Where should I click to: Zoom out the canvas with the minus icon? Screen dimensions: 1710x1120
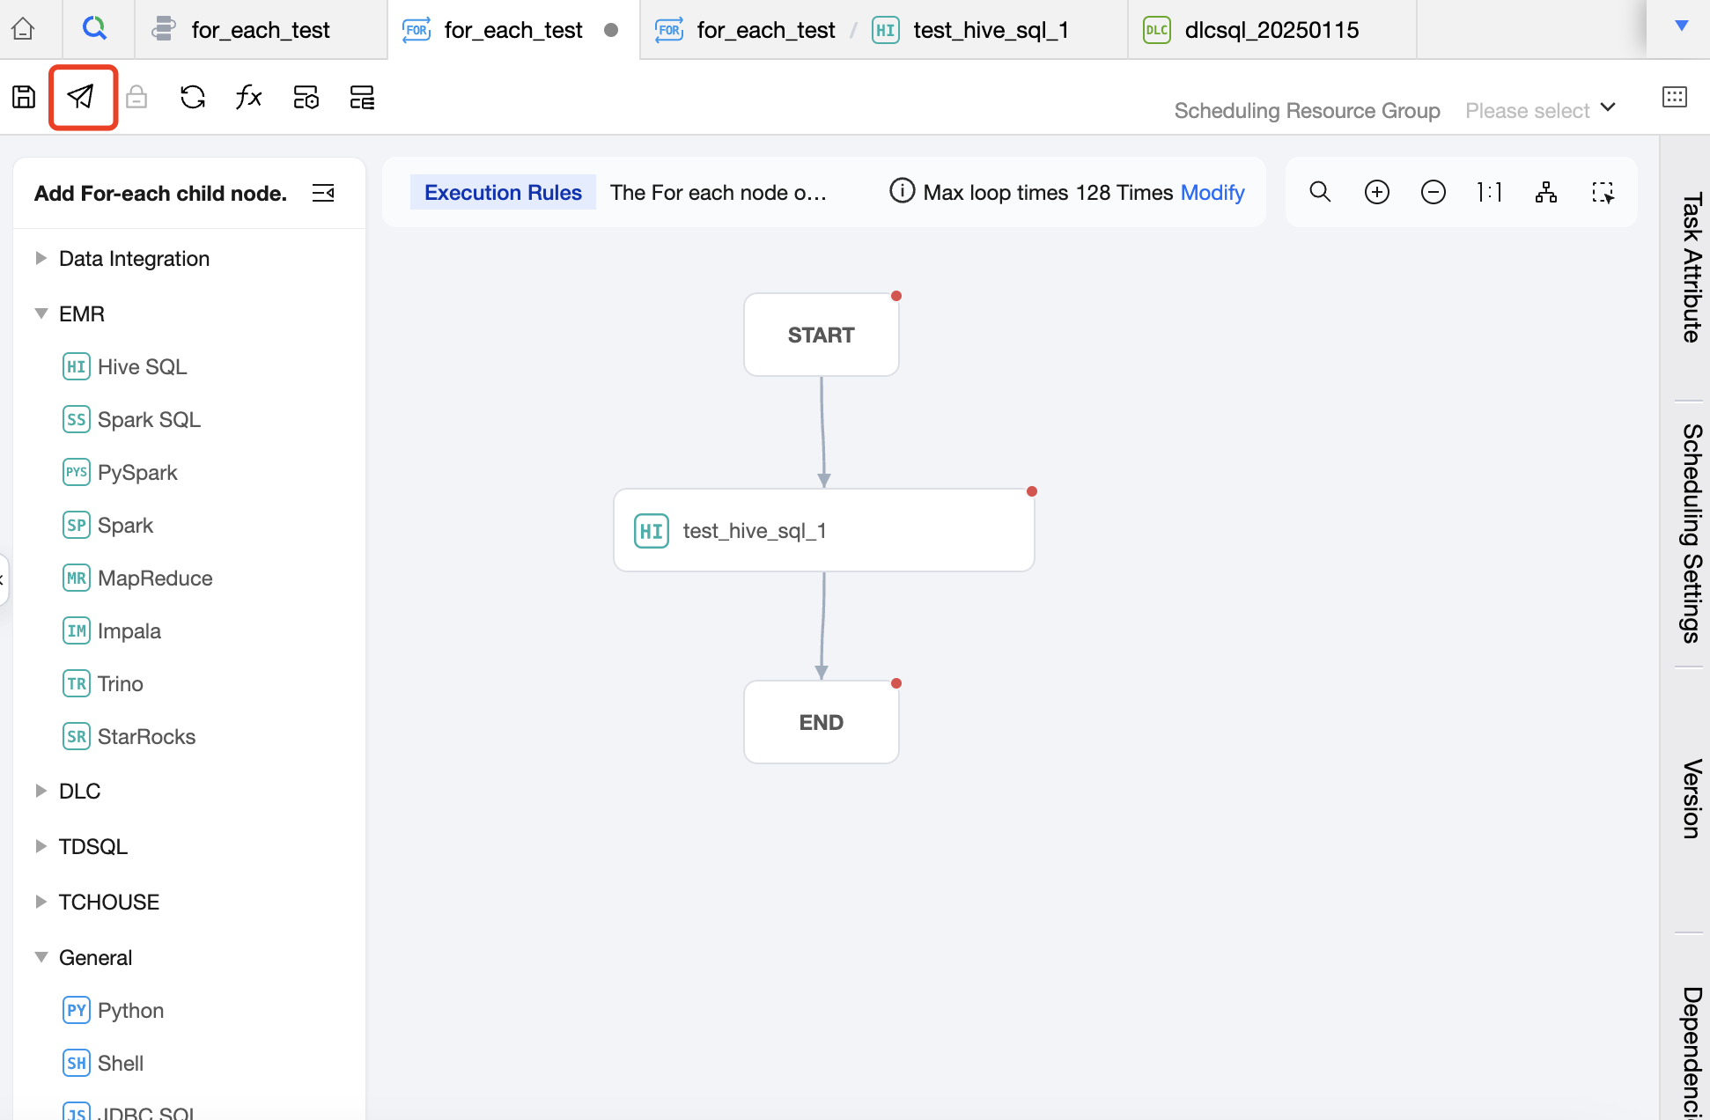1433,192
